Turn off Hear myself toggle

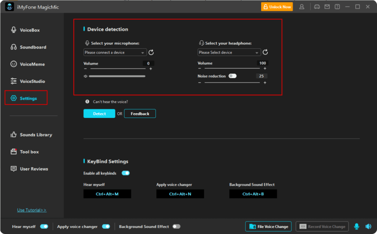[x=44, y=226]
